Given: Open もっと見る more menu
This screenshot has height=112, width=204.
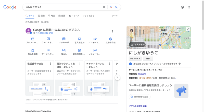Looking at the screenshot, I should [x=88, y=16].
